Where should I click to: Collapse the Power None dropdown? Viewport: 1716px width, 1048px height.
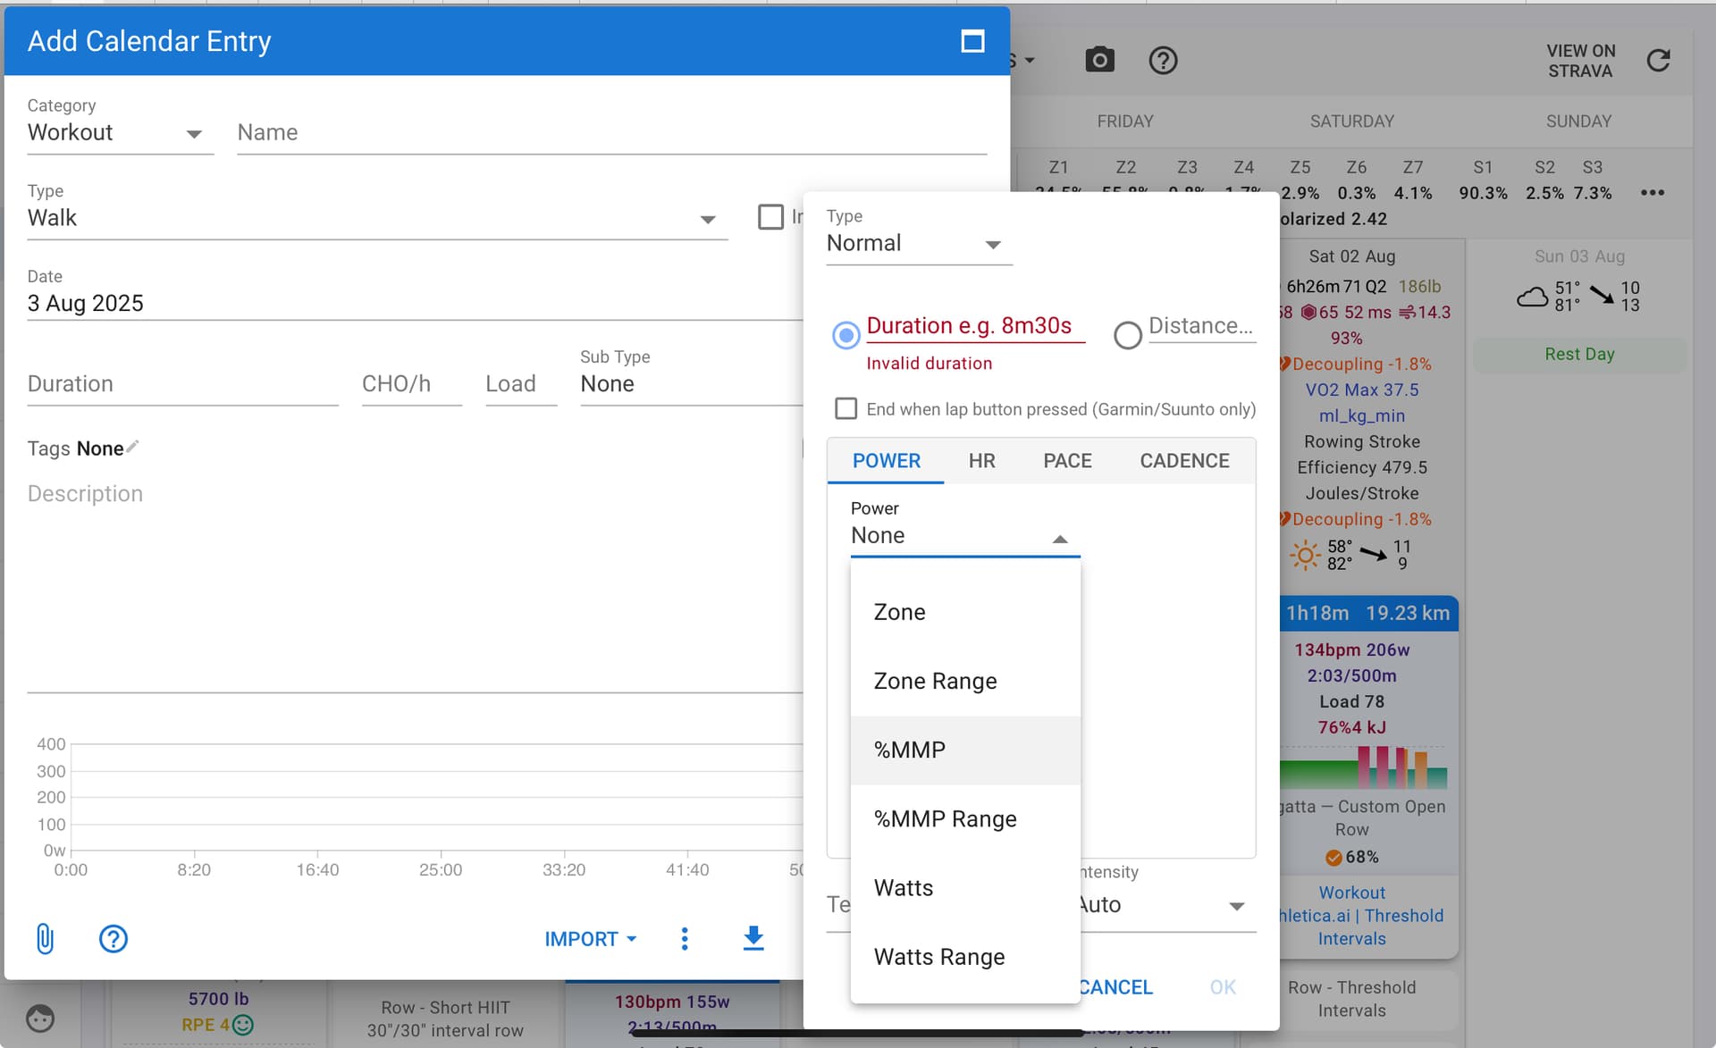point(965,536)
